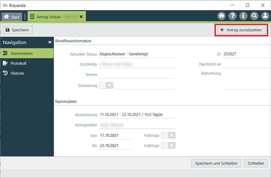The height and width of the screenshot is (178, 271).
Task: Click Speichern button in toolbar
Action: [x=17, y=30]
